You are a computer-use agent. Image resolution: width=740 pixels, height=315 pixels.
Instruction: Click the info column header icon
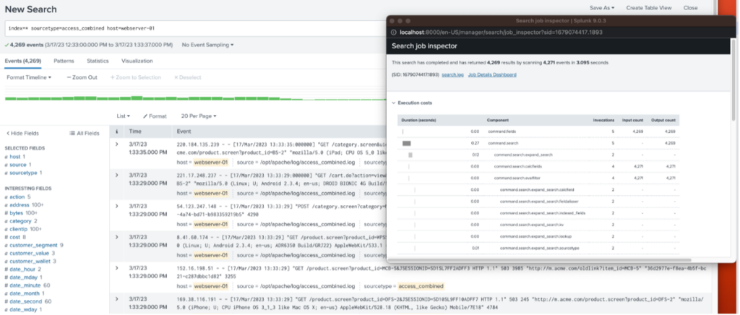pos(117,132)
